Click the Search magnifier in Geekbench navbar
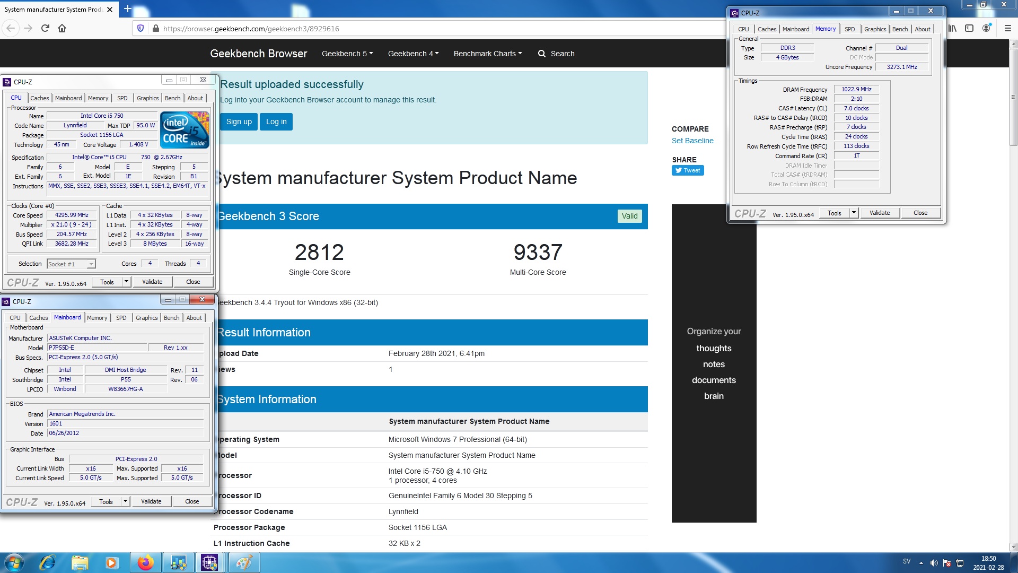 (542, 54)
